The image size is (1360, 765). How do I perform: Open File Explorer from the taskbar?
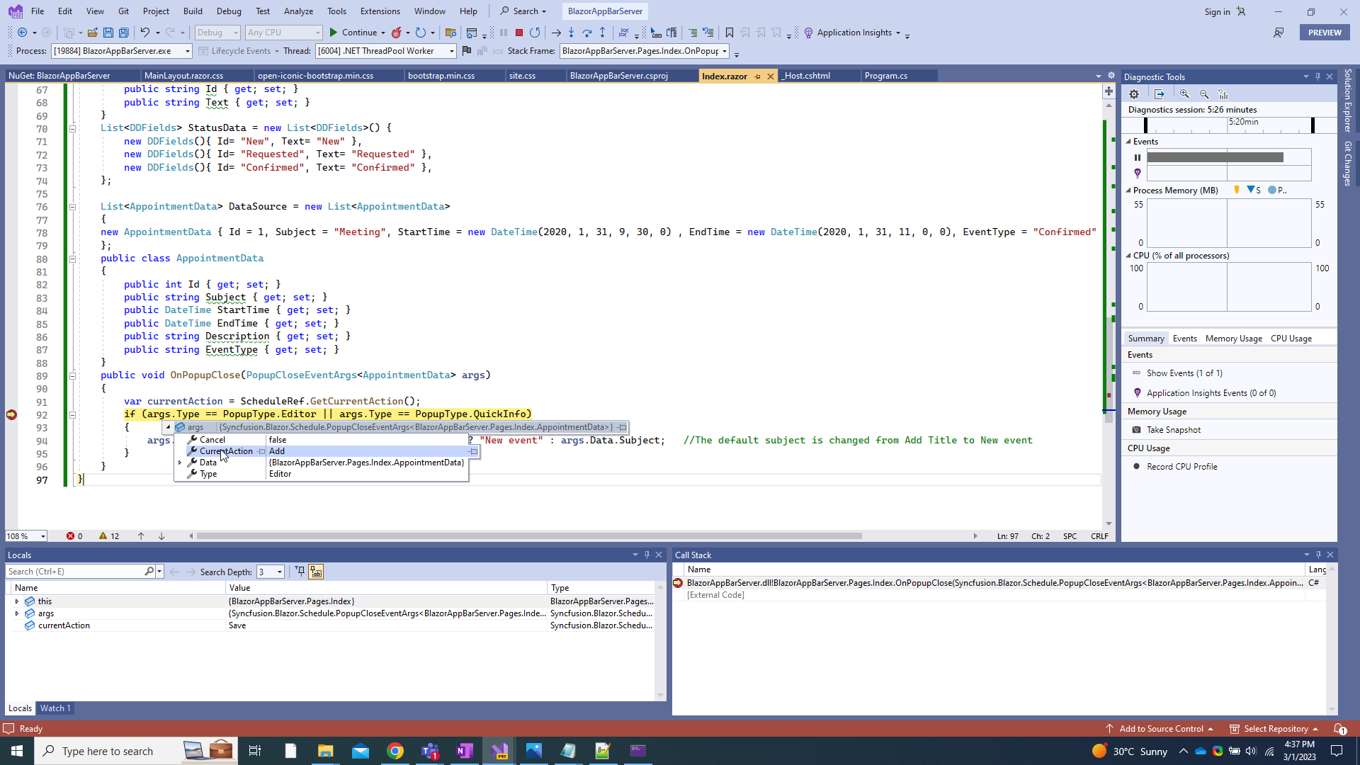coord(325,751)
